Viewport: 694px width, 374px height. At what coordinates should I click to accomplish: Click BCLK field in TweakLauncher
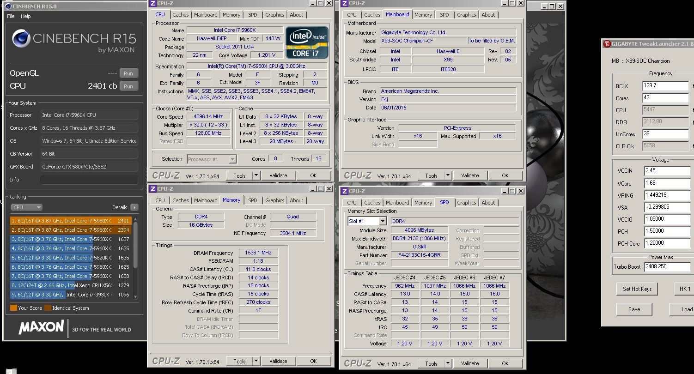665,86
